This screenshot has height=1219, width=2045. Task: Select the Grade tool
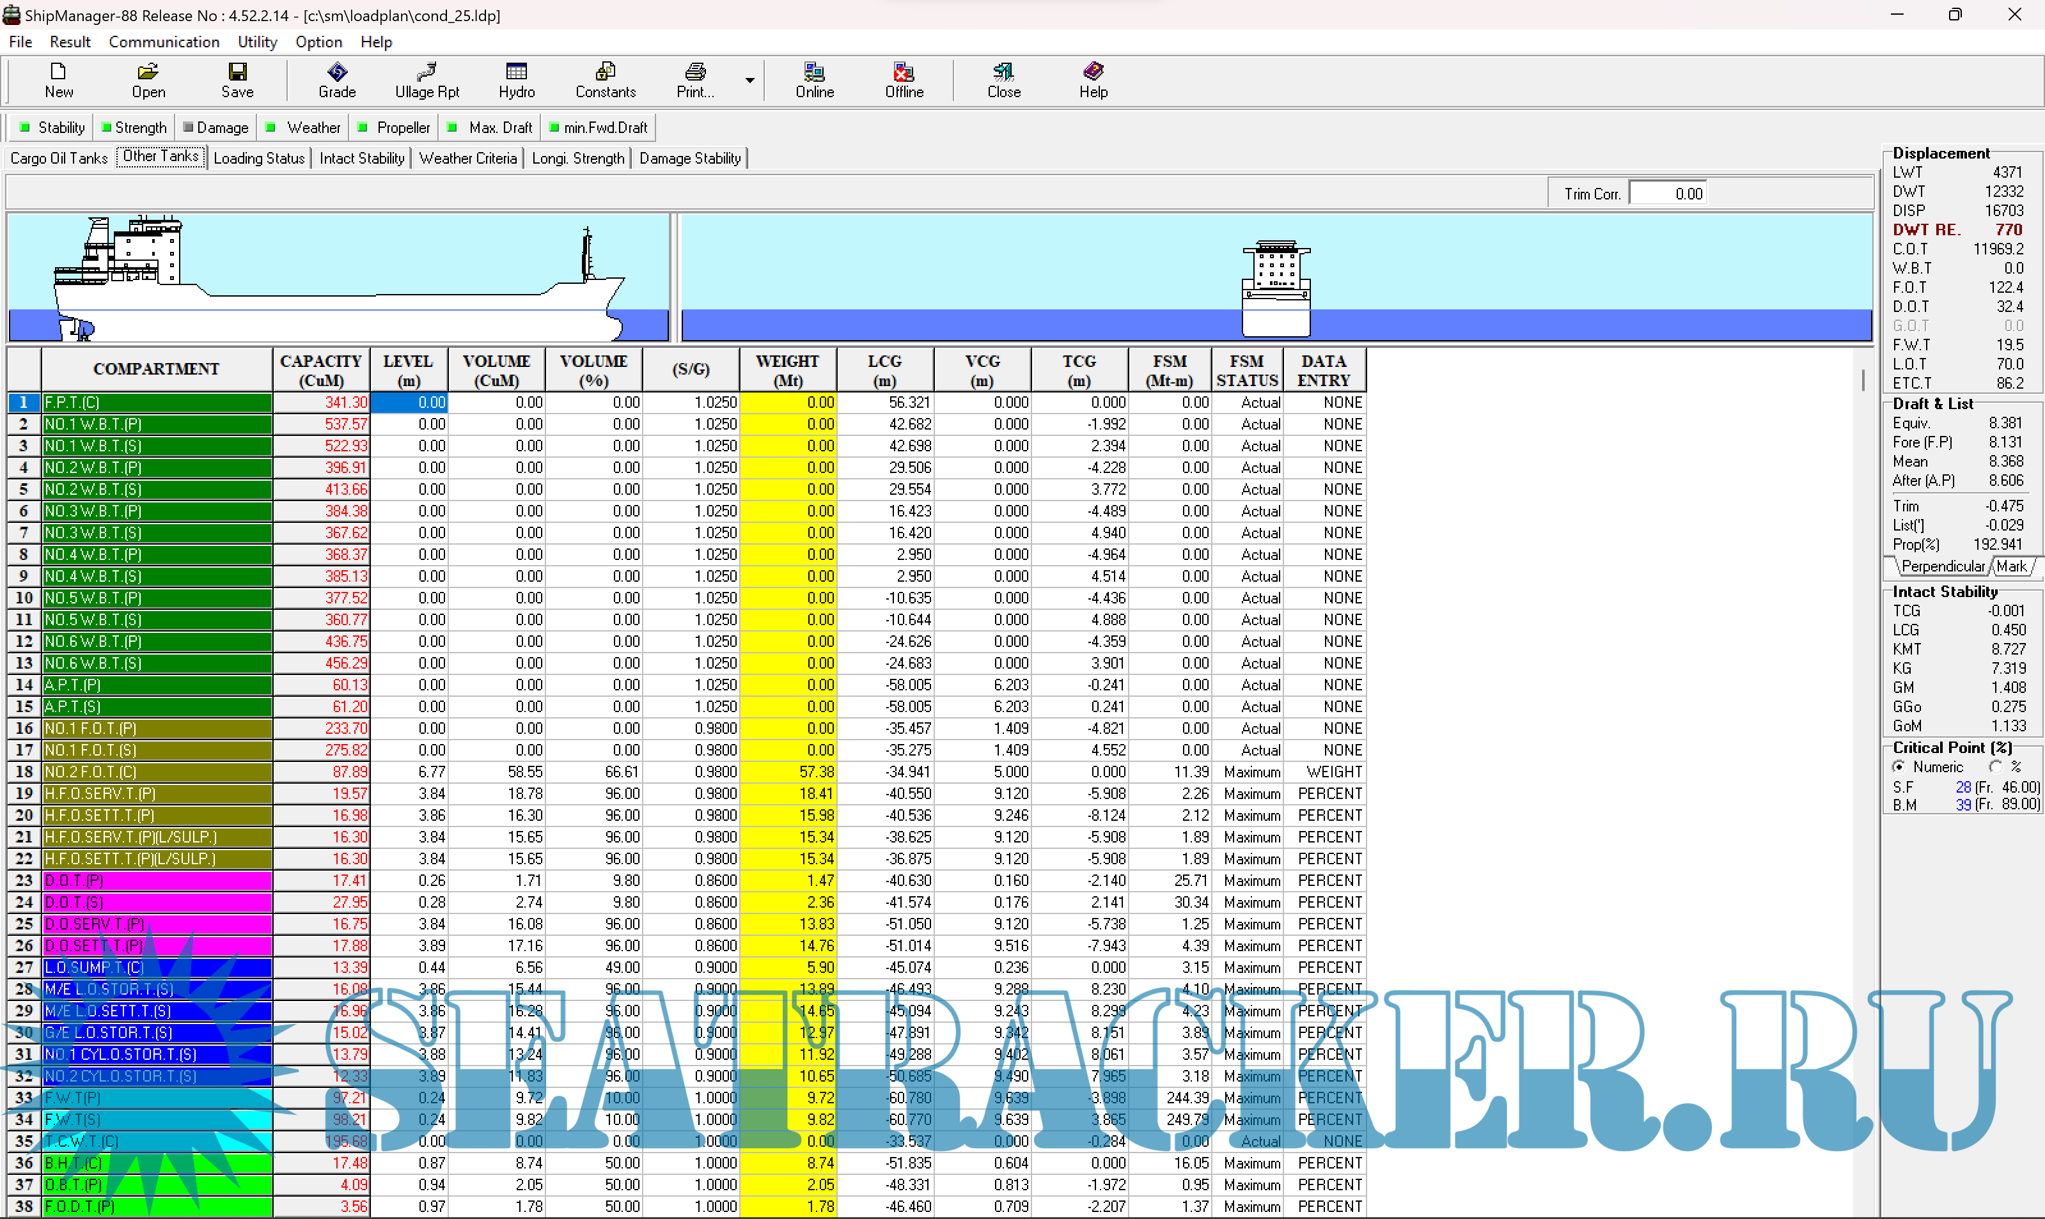point(337,80)
